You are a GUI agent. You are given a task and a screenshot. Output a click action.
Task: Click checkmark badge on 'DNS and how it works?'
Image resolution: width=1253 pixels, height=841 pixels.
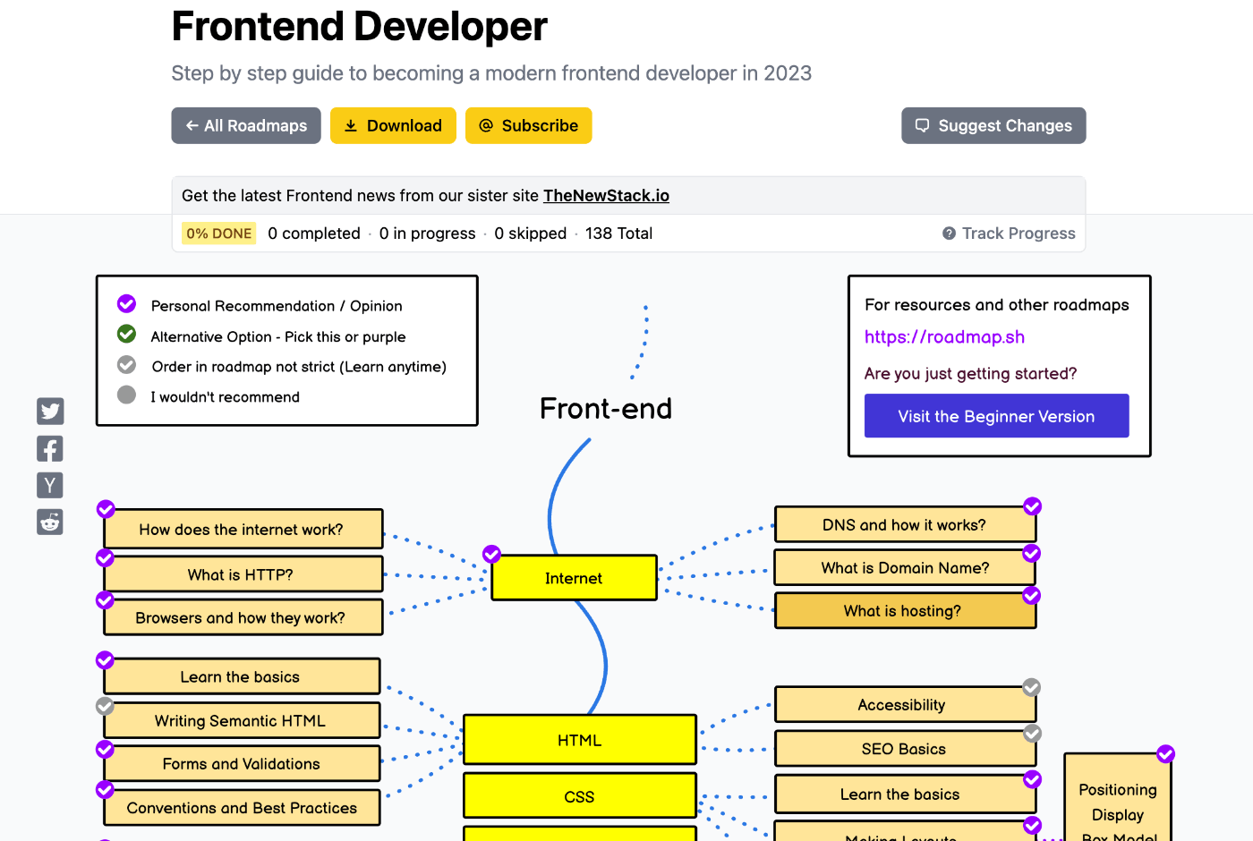pyautogui.click(x=1032, y=506)
